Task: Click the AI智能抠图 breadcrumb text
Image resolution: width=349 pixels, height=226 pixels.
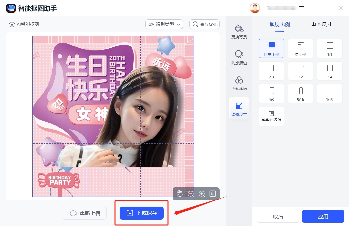Action: [28, 24]
